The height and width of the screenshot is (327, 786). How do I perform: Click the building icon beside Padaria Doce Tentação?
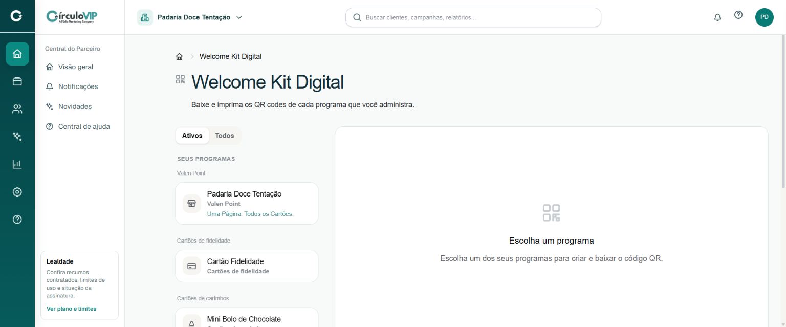click(145, 17)
